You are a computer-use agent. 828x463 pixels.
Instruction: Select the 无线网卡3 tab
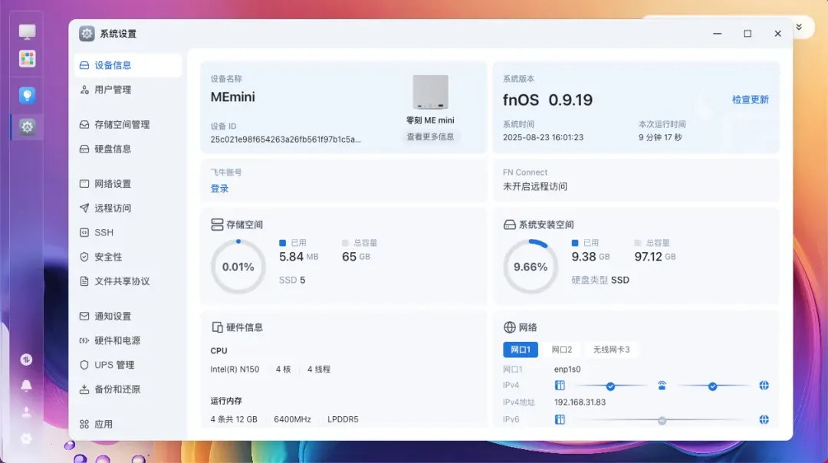(x=611, y=350)
